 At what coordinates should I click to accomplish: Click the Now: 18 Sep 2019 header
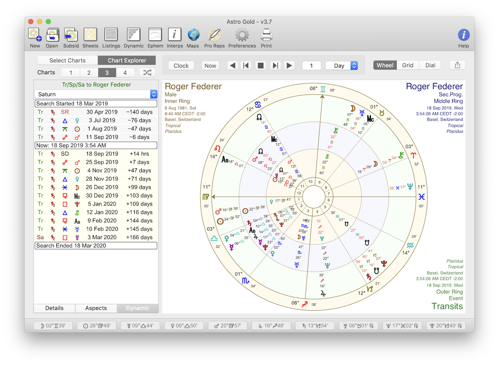[96, 145]
